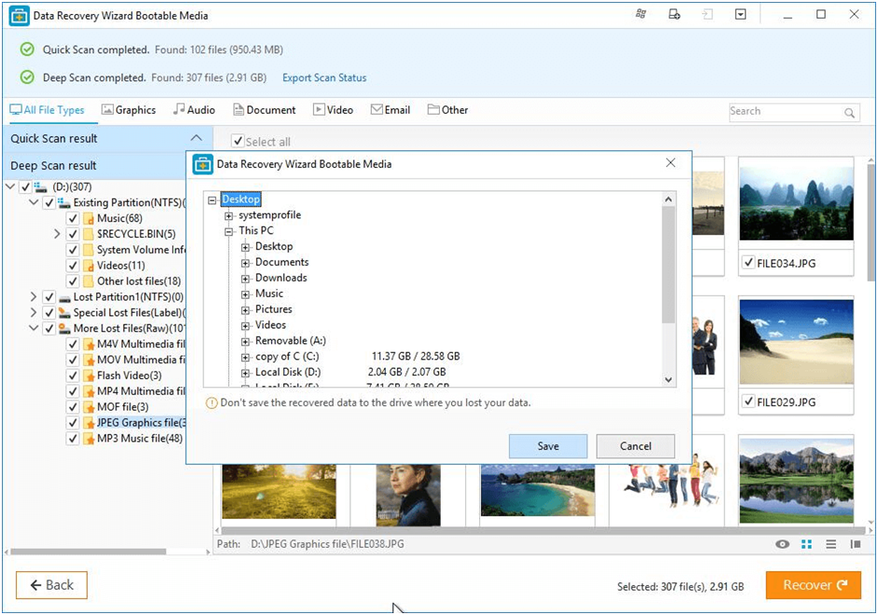878x615 pixels.
Task: Click the Music folder icon in tree
Action: tap(89, 218)
